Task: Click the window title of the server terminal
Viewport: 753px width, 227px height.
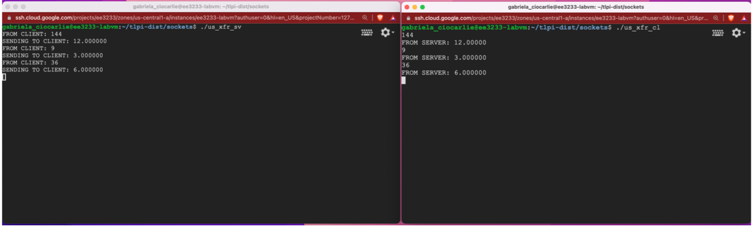Action: point(201,7)
